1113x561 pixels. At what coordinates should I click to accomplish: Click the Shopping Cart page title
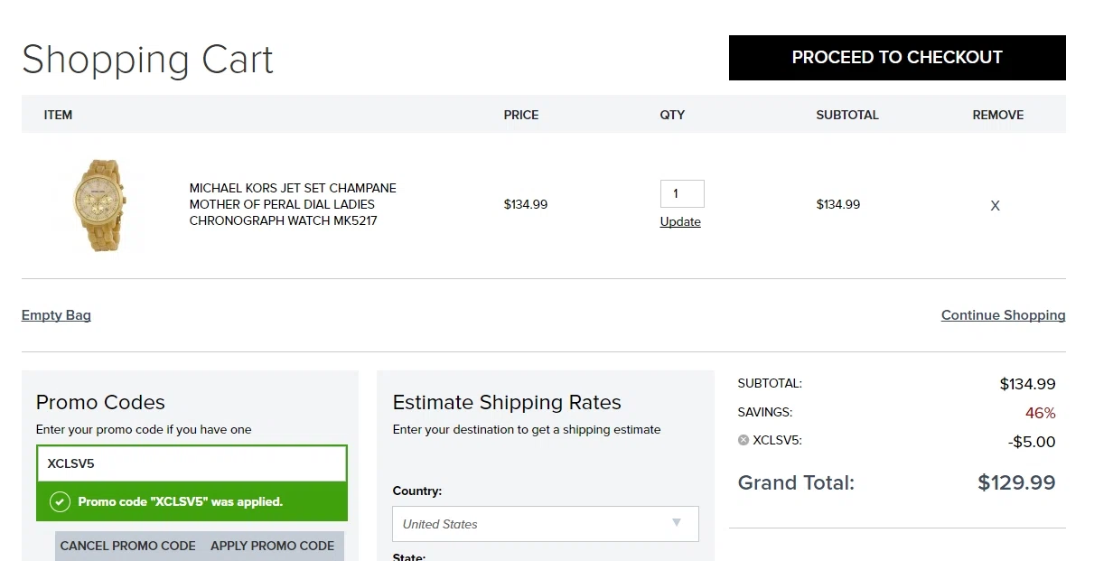point(147,60)
